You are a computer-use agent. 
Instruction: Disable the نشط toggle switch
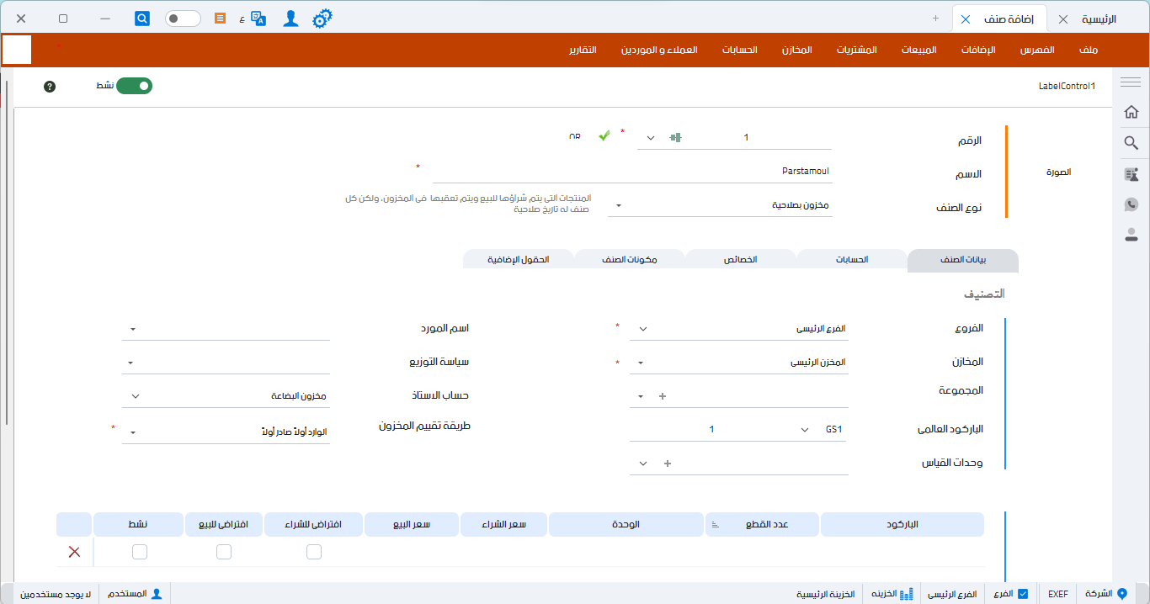tap(133, 85)
